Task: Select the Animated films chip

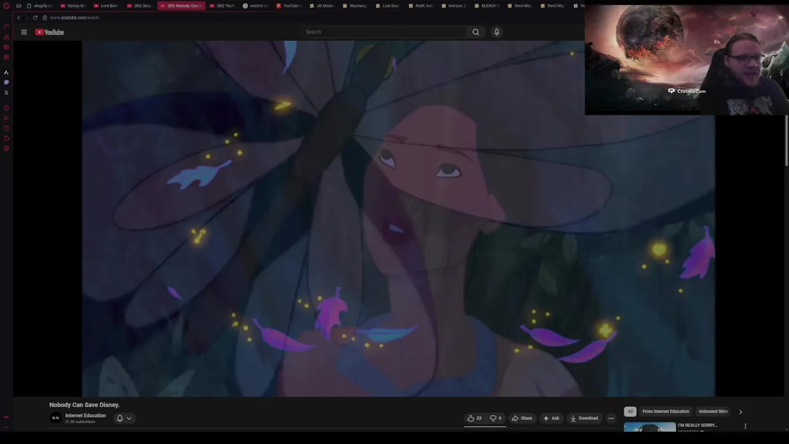Action: click(713, 411)
